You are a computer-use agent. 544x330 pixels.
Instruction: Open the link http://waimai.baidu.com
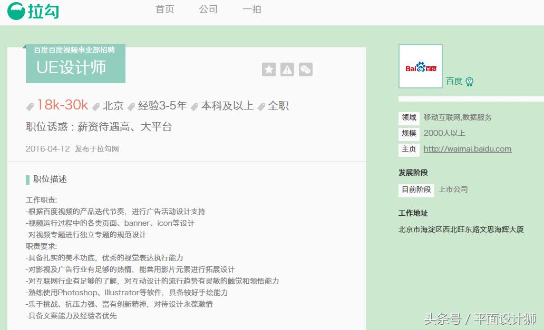tap(467, 149)
